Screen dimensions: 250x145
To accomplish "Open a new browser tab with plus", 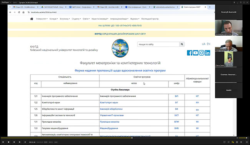I will (210, 7).
